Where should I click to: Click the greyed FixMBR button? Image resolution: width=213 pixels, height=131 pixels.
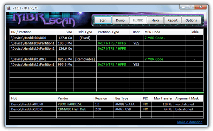click(138, 20)
